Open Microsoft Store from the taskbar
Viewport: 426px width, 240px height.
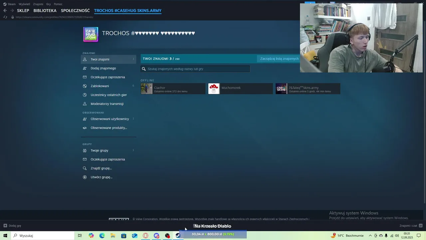pyautogui.click(x=124, y=236)
